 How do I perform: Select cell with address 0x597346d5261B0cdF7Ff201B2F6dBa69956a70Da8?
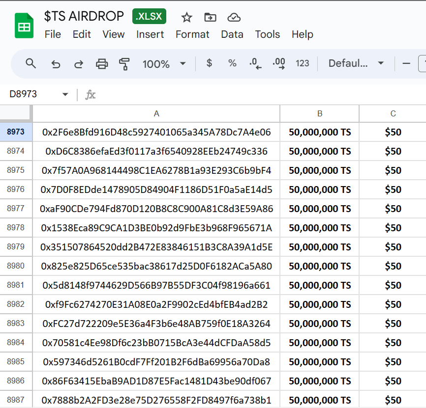tap(156, 362)
